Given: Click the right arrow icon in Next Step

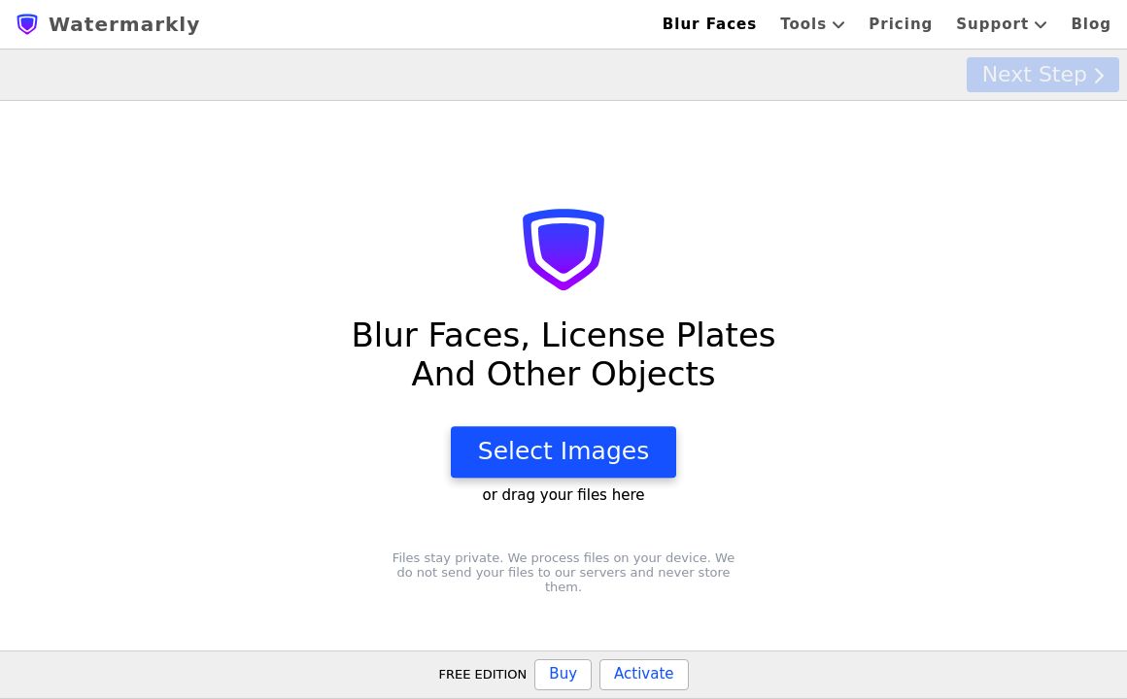Looking at the screenshot, I should tap(1100, 76).
